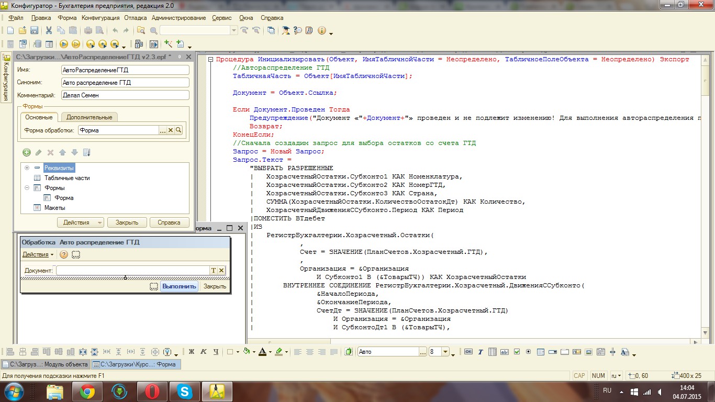Image resolution: width=715 pixels, height=402 pixels.
Task: Click in the Комментарий input field
Action: click(125, 95)
